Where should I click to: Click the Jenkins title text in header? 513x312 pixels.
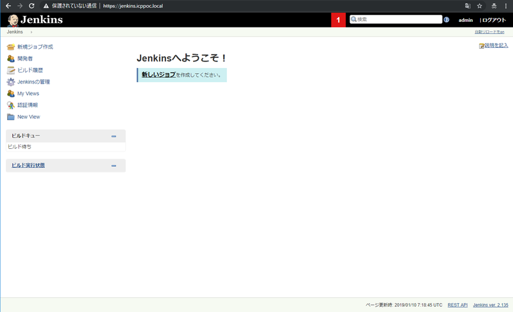tap(42, 20)
